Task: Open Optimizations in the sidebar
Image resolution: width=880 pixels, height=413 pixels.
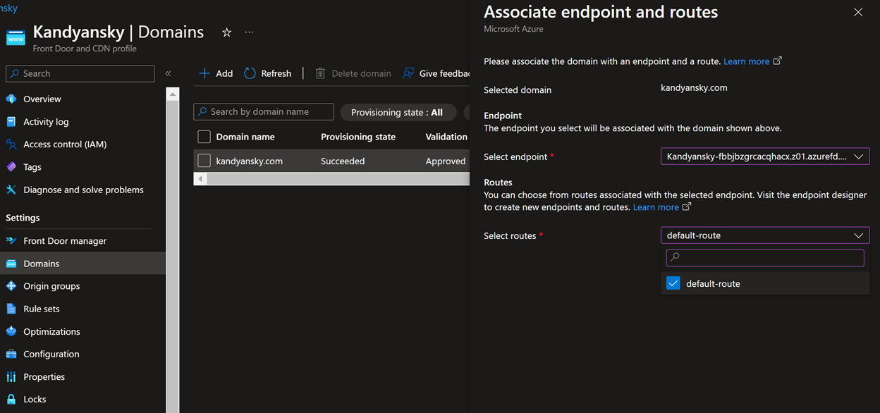Action: [51, 331]
